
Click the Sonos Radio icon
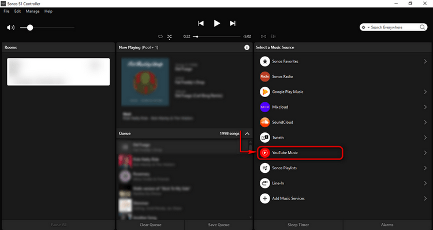(265, 77)
